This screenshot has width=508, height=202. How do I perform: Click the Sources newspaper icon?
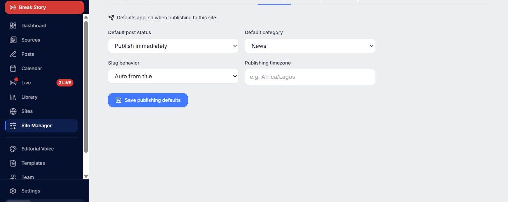point(13,40)
